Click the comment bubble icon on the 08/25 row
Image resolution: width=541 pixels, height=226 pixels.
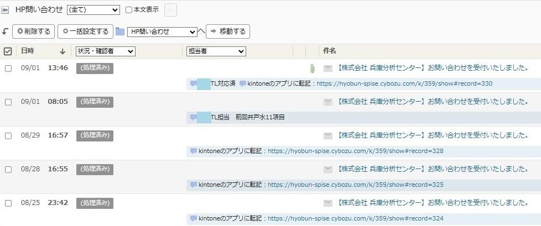point(193,218)
